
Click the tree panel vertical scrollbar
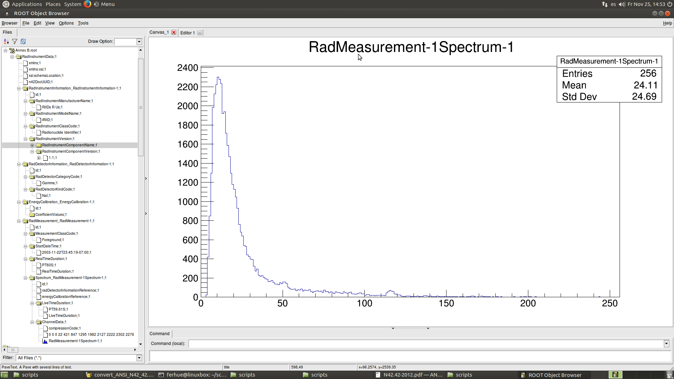click(x=141, y=107)
